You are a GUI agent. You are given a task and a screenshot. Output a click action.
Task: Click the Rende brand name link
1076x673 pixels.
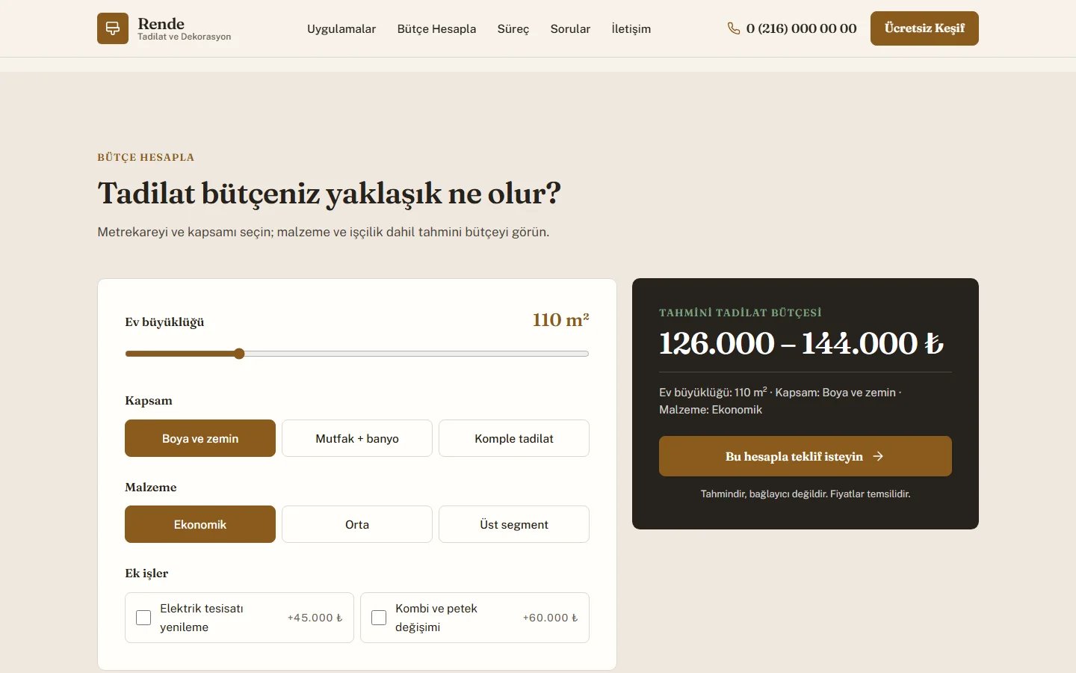[x=161, y=23]
